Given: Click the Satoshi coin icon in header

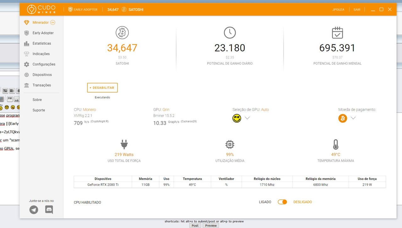Looking at the screenshot, I should tap(124, 9).
